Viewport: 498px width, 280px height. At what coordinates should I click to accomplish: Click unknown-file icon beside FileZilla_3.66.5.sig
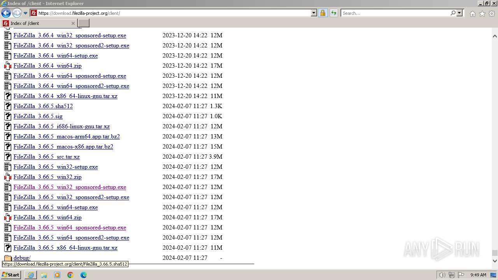pyautogui.click(x=8, y=116)
